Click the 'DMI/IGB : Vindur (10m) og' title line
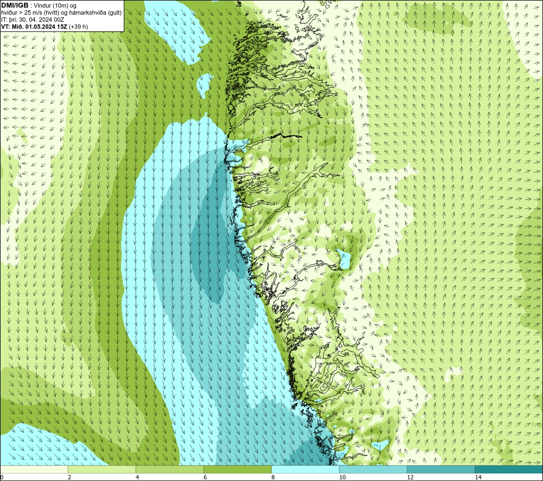 click(x=39, y=5)
